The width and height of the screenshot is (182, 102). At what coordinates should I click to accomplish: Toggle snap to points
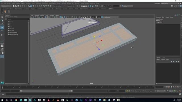pos(44,6)
